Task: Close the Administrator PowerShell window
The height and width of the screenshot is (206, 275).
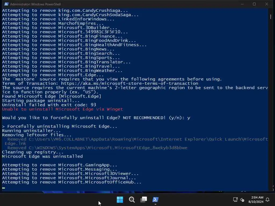Action: (267, 4)
